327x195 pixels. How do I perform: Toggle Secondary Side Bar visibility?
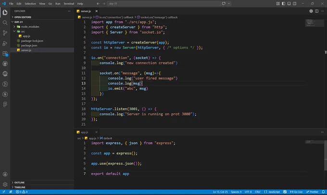pyautogui.click(x=295, y=3)
